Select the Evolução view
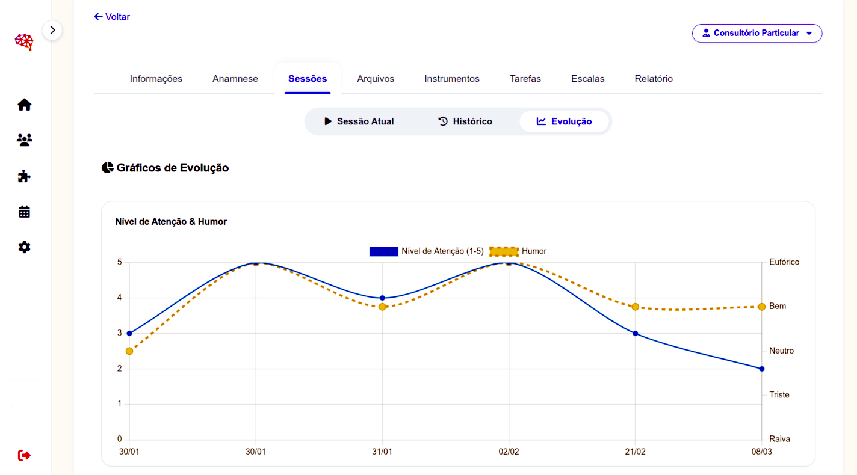Viewport: 857px width, 475px height. click(x=564, y=121)
